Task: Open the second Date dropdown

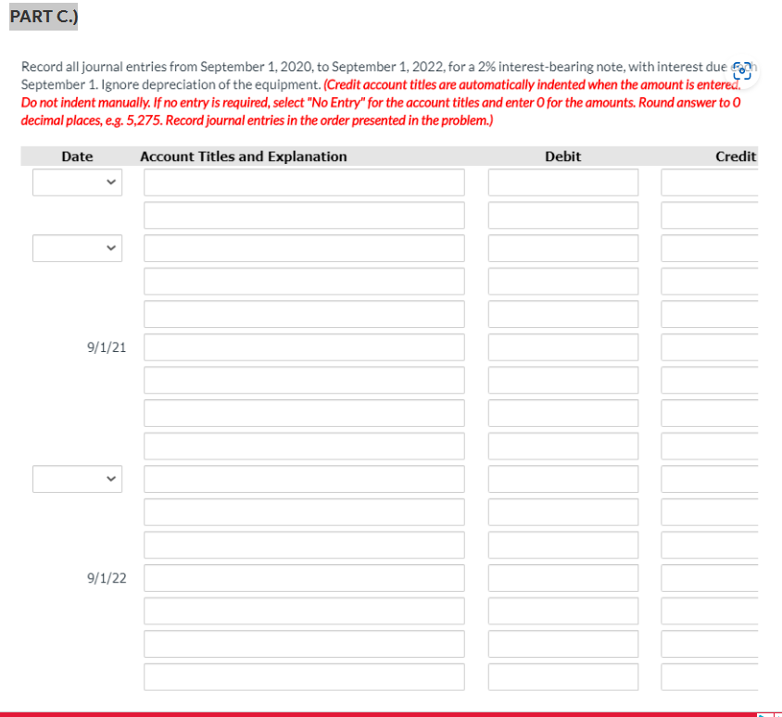Action: point(77,247)
